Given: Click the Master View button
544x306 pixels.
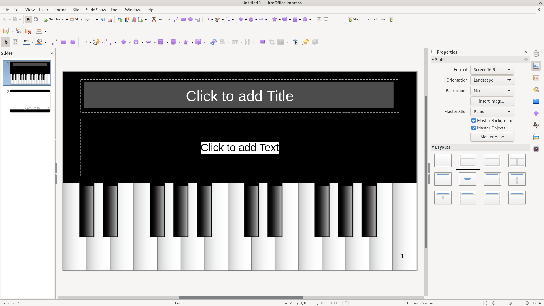Looking at the screenshot, I should click(492, 137).
